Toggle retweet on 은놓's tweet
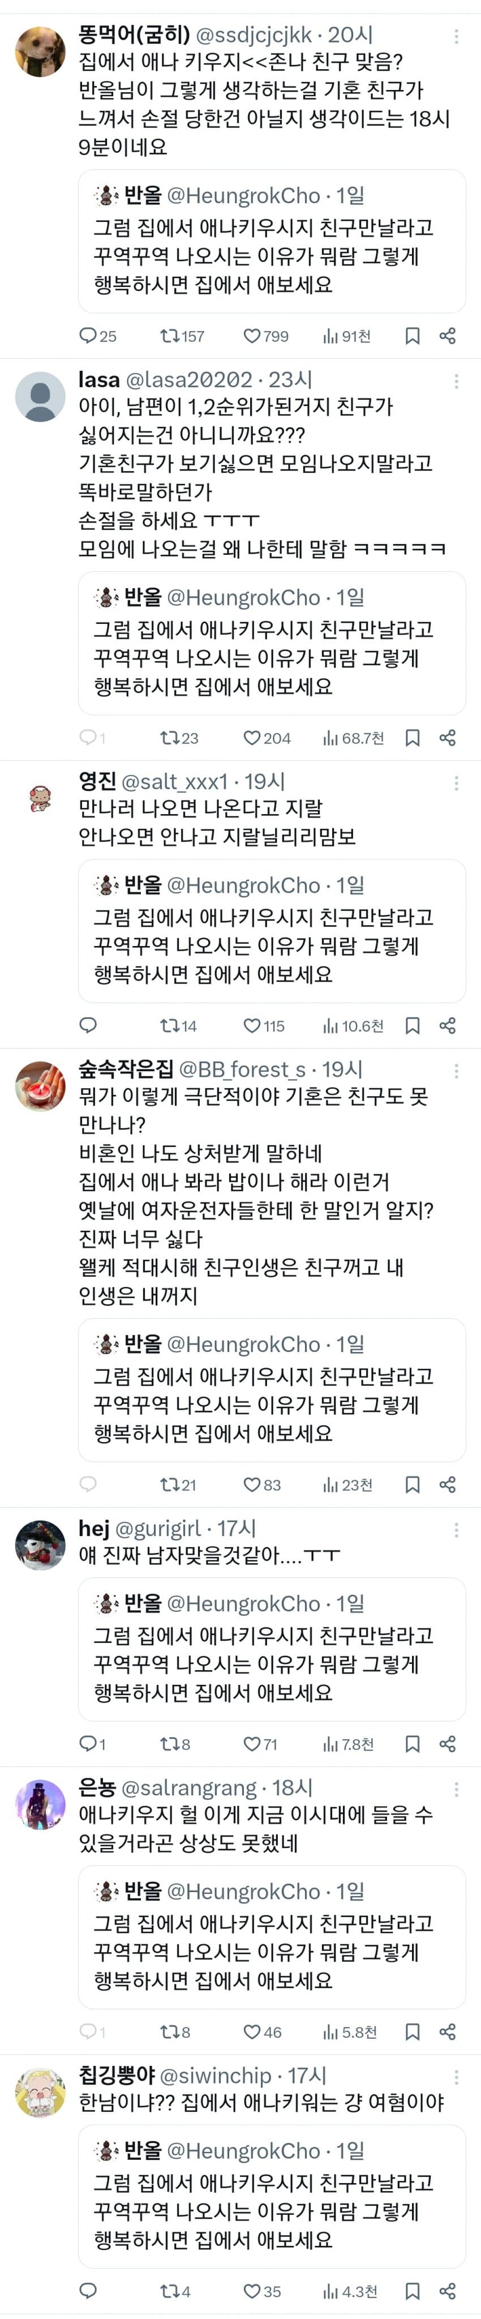 (x=169, y=2032)
